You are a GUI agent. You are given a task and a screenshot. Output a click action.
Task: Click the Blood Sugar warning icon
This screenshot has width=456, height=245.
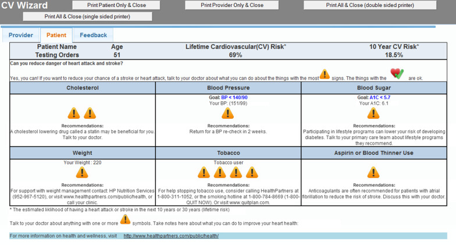[x=373, y=113]
